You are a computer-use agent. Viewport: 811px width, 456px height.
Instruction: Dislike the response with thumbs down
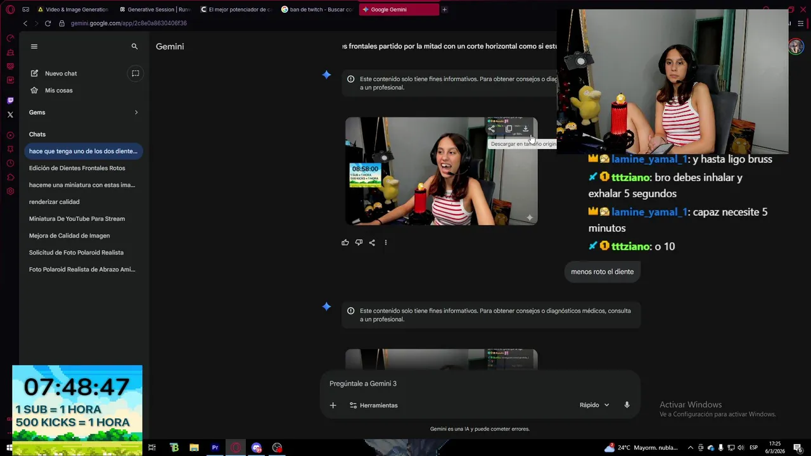(359, 243)
